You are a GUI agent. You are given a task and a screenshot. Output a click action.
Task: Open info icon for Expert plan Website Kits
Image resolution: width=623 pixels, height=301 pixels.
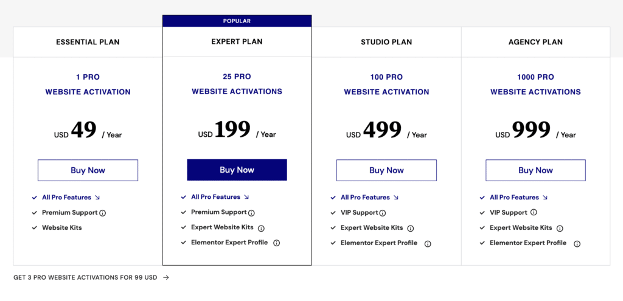pos(261,228)
